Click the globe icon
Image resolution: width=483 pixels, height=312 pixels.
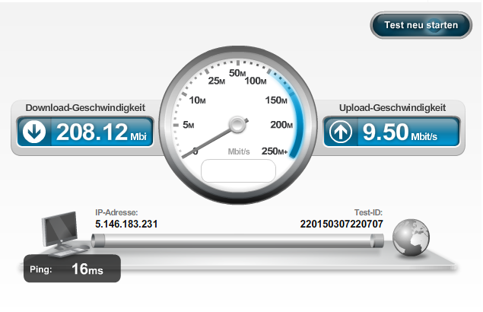(411, 237)
